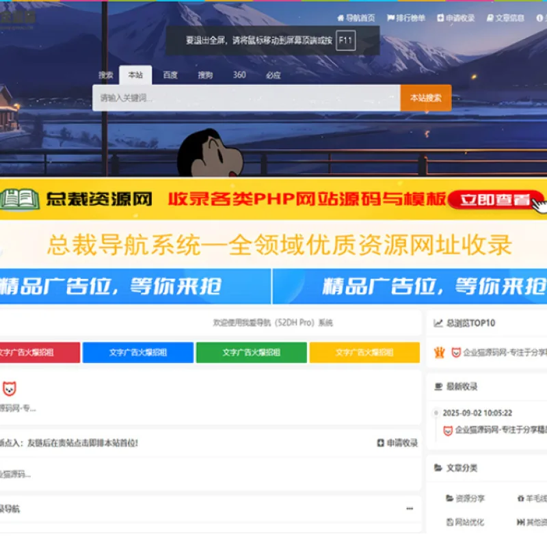Focus the keyword search input field
The width and height of the screenshot is (547, 547).
(246, 98)
